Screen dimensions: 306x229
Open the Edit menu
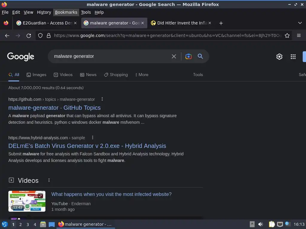[x=16, y=12]
